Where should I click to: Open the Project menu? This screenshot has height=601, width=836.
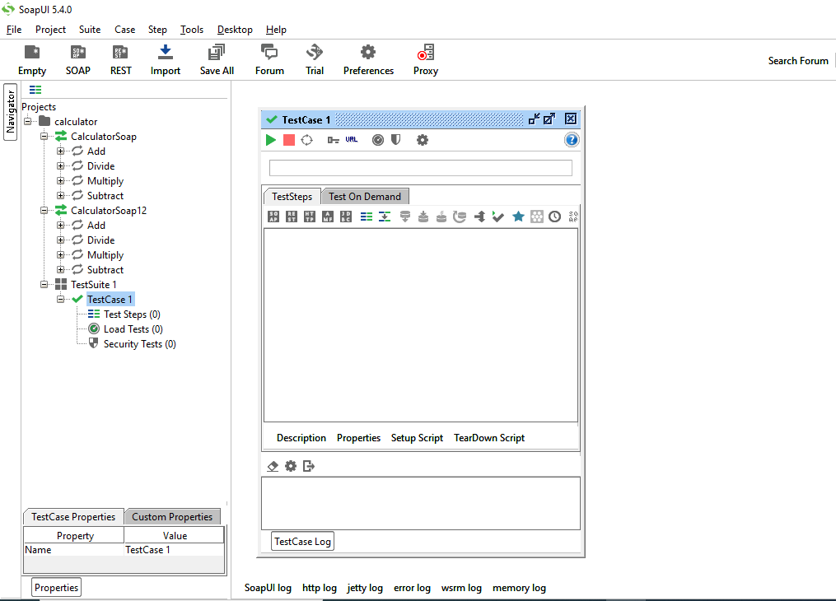50,30
